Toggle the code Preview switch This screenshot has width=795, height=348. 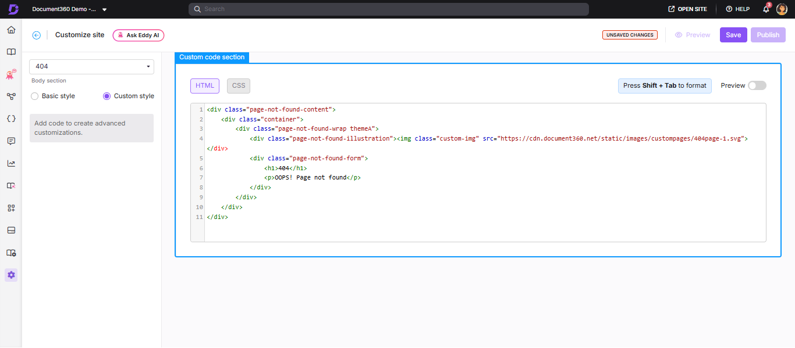pos(757,85)
